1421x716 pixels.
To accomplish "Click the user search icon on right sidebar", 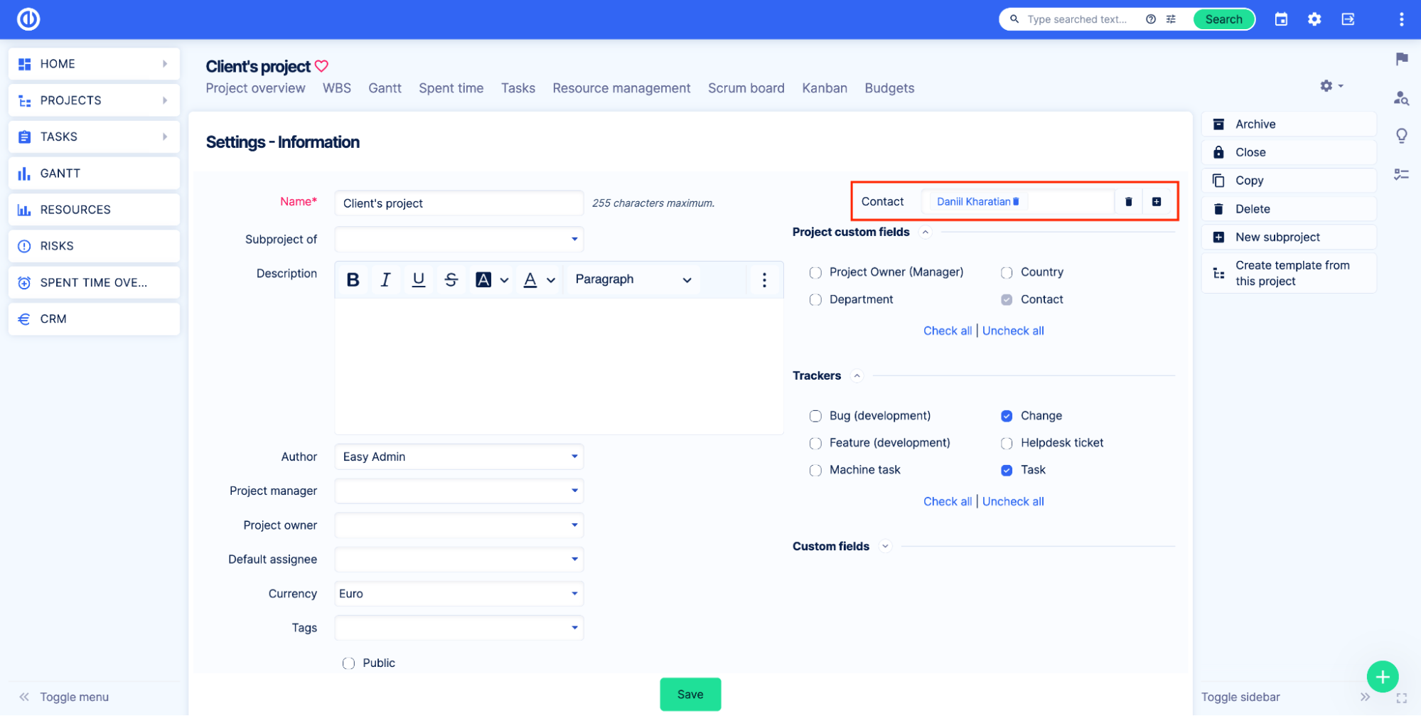I will (x=1401, y=98).
